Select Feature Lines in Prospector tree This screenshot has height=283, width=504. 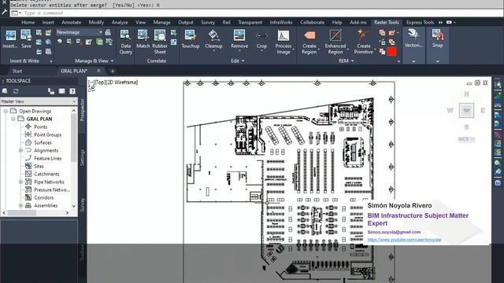tap(47, 158)
